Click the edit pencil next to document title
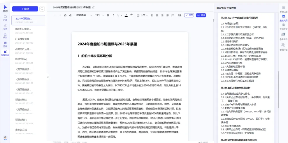 pyautogui.click(x=93, y=7)
